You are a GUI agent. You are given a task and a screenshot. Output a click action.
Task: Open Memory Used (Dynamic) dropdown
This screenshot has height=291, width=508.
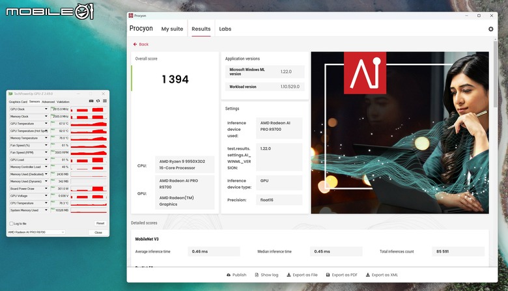[x=46, y=182]
